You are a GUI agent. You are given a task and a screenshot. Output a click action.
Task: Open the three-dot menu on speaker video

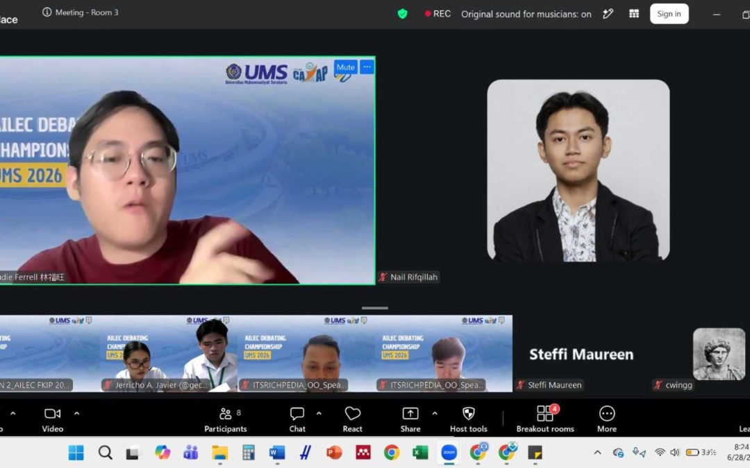367,67
